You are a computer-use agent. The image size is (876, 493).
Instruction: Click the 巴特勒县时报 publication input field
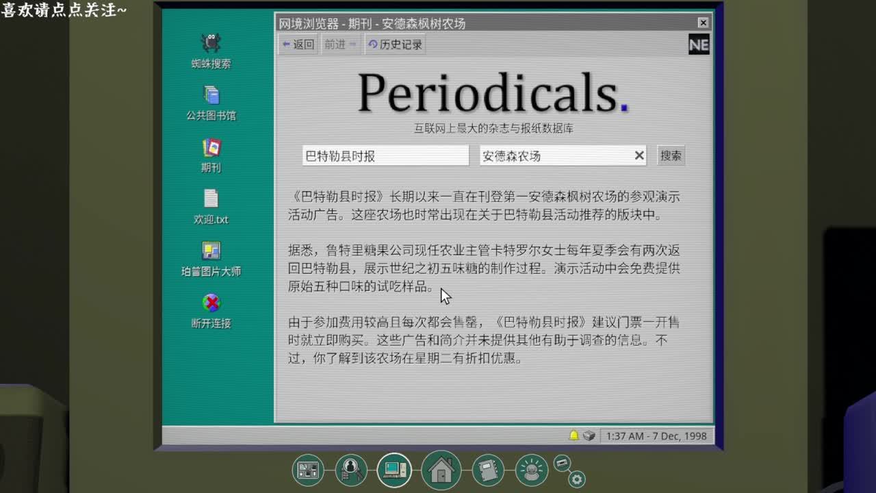click(385, 155)
